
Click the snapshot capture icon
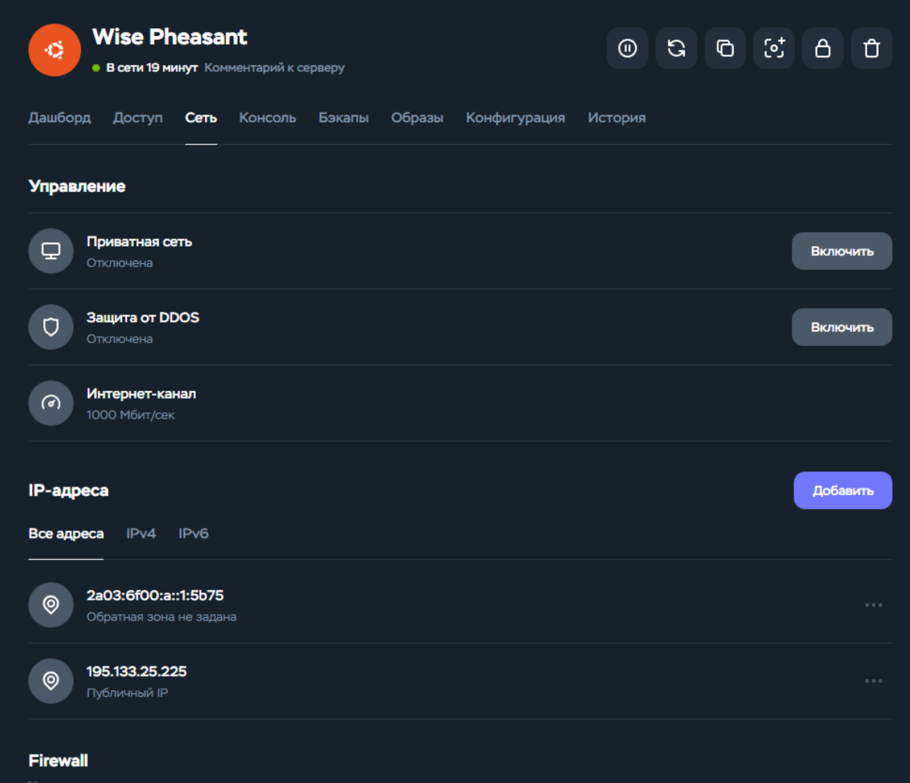774,48
